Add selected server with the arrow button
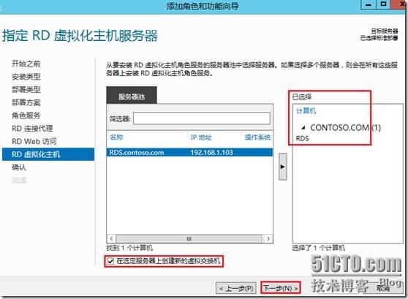The height and width of the screenshot is (299, 408). 283,167
